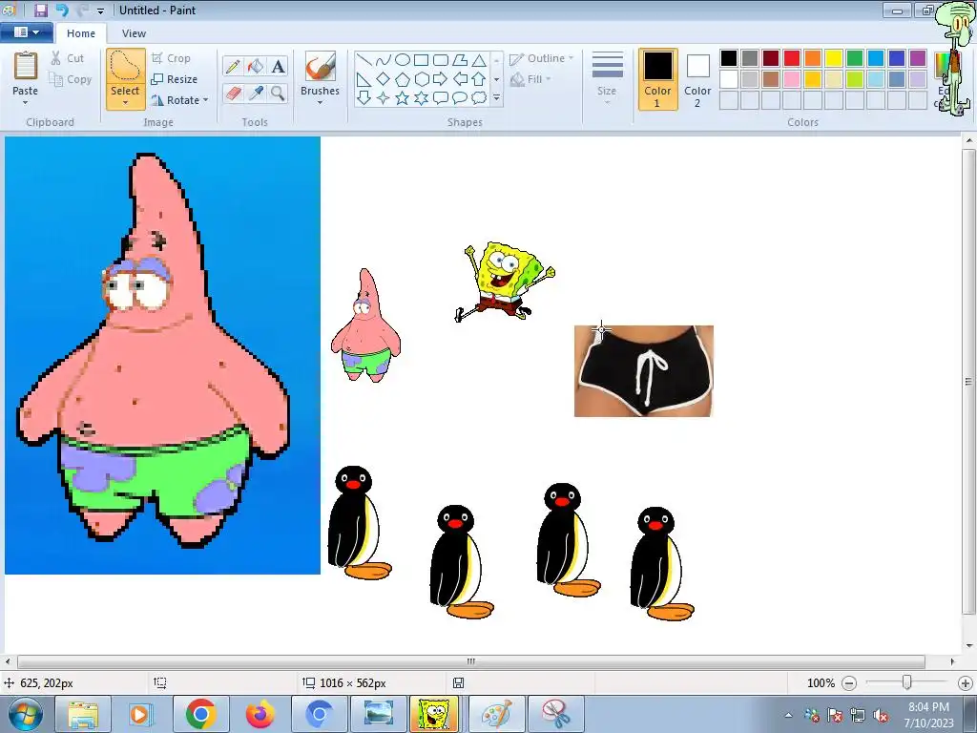The height and width of the screenshot is (733, 977).
Task: Choose the Rounded rectangle shape
Action: 441,60
